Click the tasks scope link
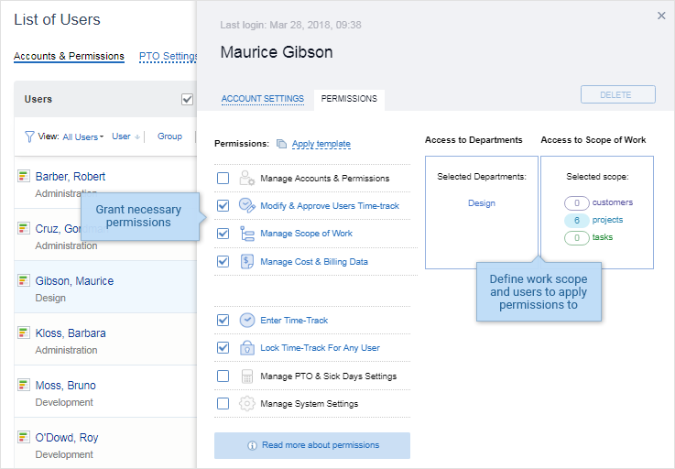 pyautogui.click(x=603, y=237)
